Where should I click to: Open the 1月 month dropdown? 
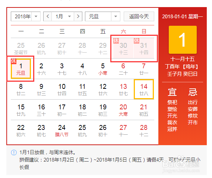pyautogui.click(x=63, y=16)
